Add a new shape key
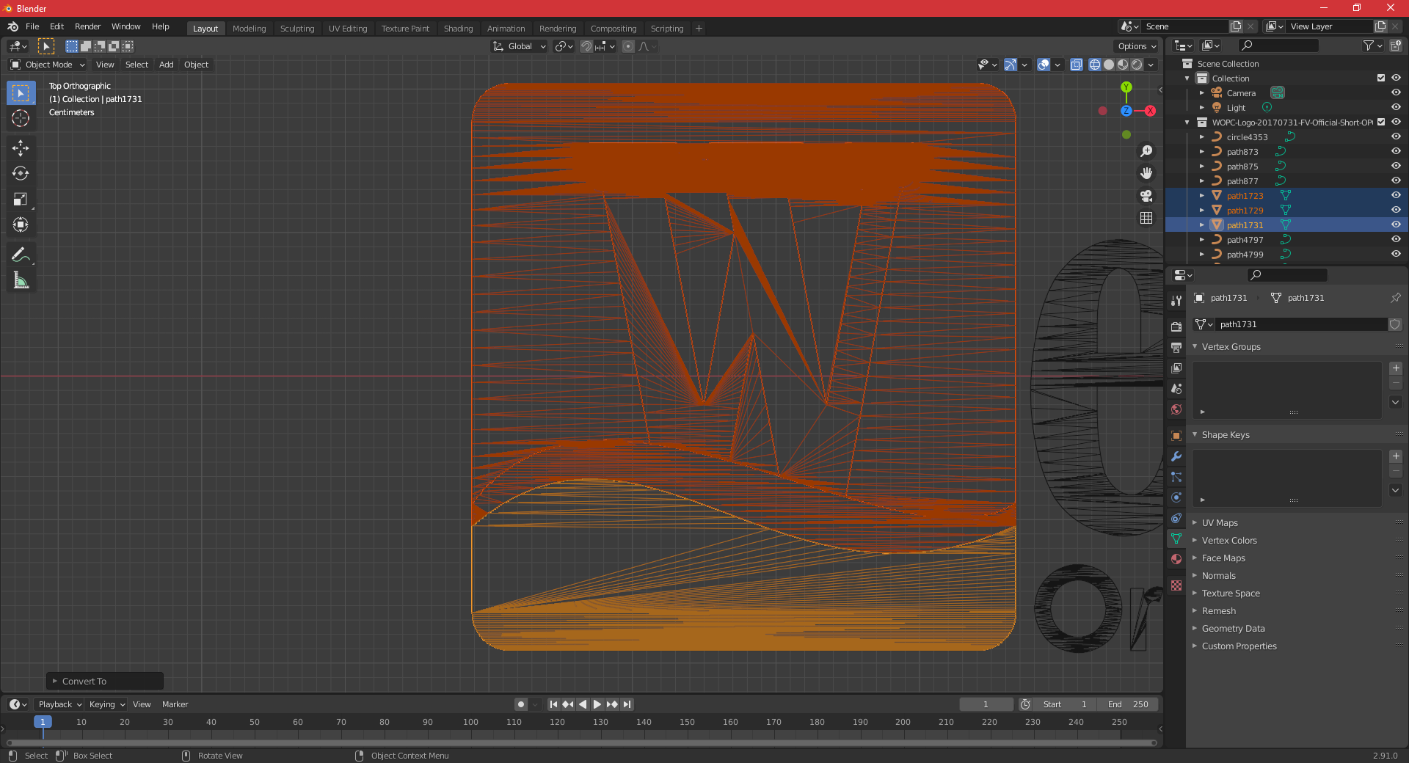1409x763 pixels. 1396,456
